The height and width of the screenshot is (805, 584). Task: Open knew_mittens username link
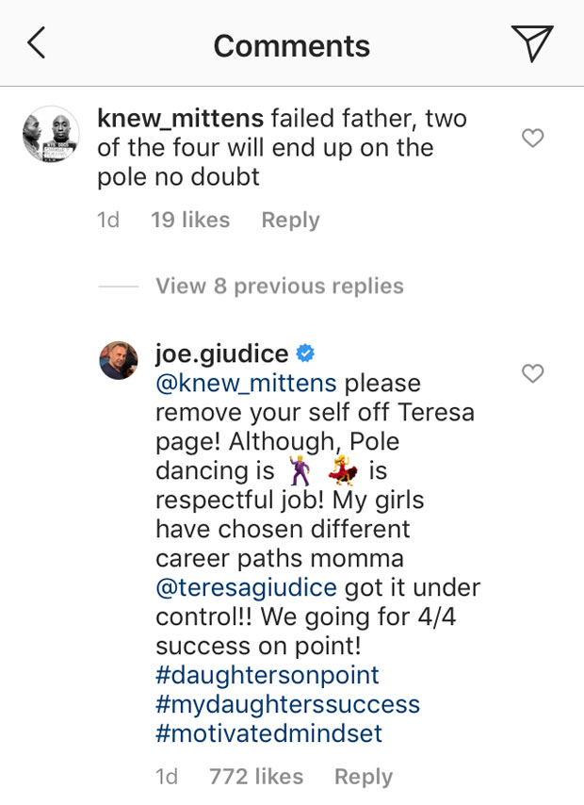click(x=181, y=119)
